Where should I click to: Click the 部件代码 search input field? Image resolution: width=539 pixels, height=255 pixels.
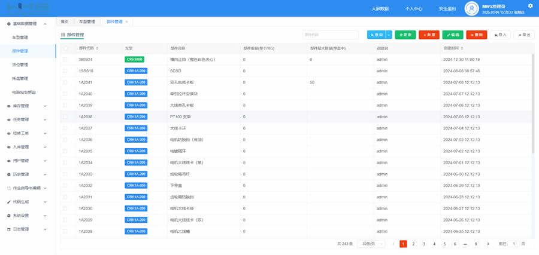click(331, 35)
